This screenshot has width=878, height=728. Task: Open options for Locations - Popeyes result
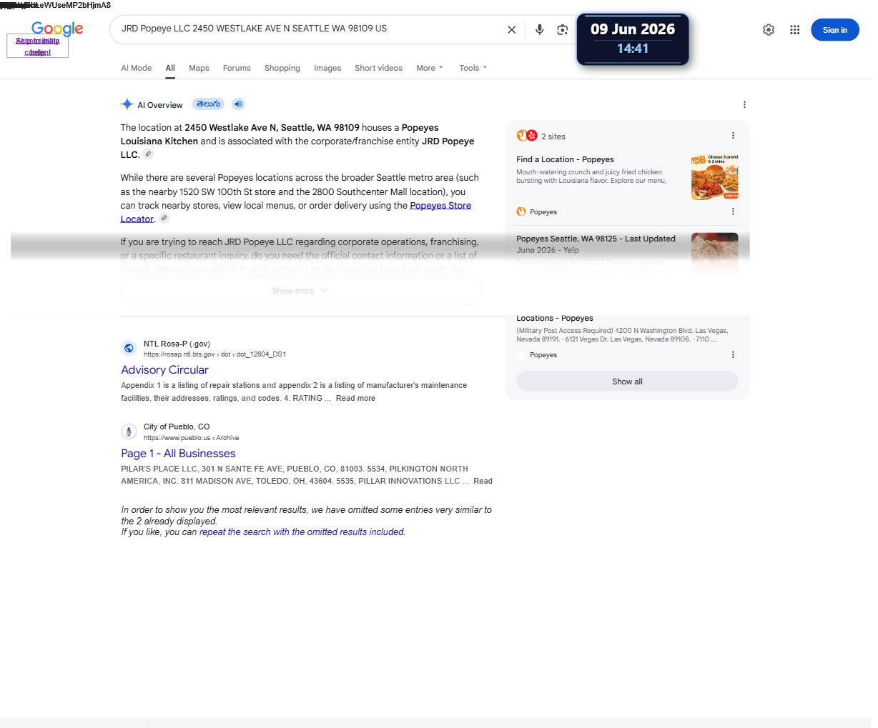click(x=733, y=355)
